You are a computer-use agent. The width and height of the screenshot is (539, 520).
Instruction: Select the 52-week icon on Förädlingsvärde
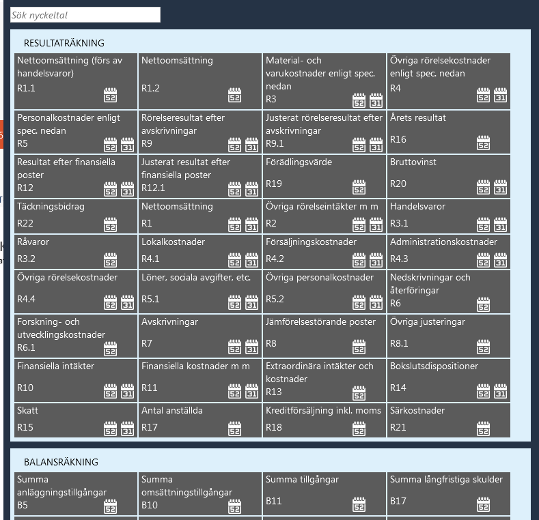[359, 187]
